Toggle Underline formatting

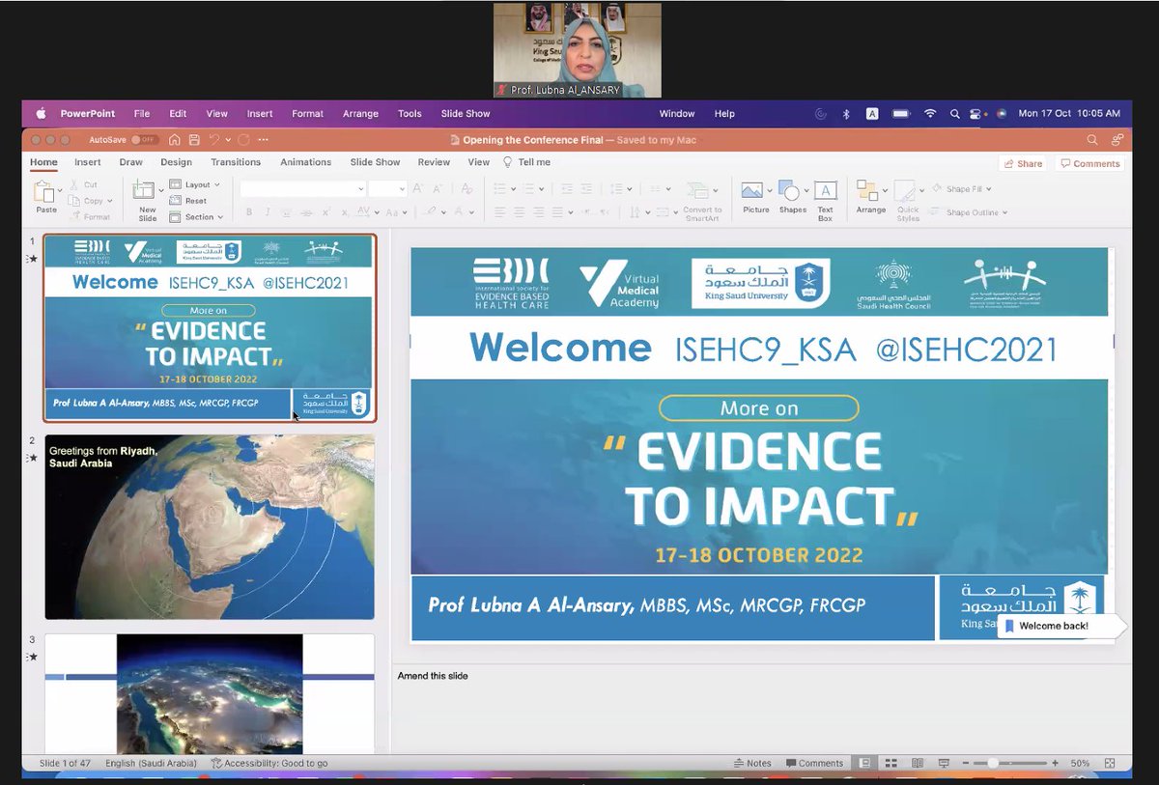pyautogui.click(x=287, y=211)
